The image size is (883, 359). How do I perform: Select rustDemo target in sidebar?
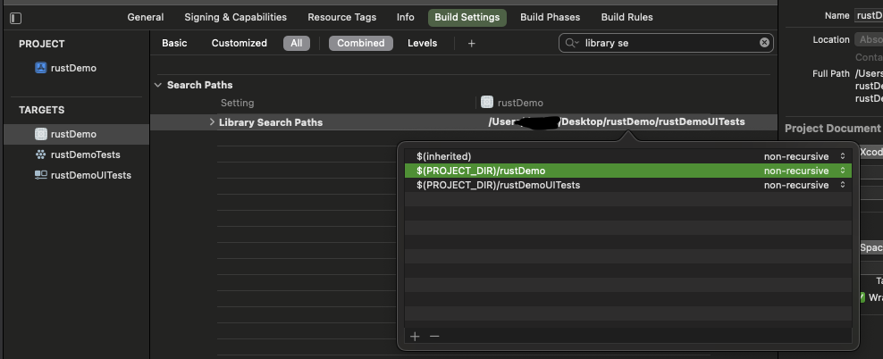click(76, 134)
